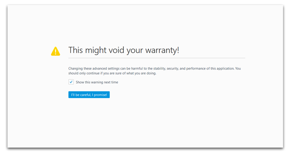The height and width of the screenshot is (153, 291).
Task: Click the word 'You' ending the first paragraph line
Action: [x=238, y=69]
